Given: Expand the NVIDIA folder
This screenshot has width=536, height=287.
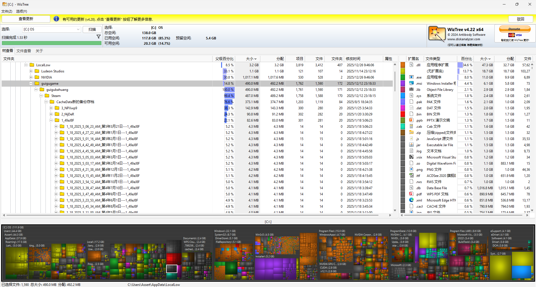Looking at the screenshot, I should click(31, 77).
